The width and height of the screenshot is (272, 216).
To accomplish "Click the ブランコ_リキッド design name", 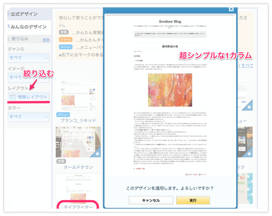I will click(x=78, y=121).
